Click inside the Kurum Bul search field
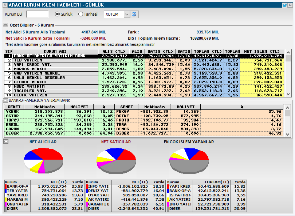 pos(37,14)
